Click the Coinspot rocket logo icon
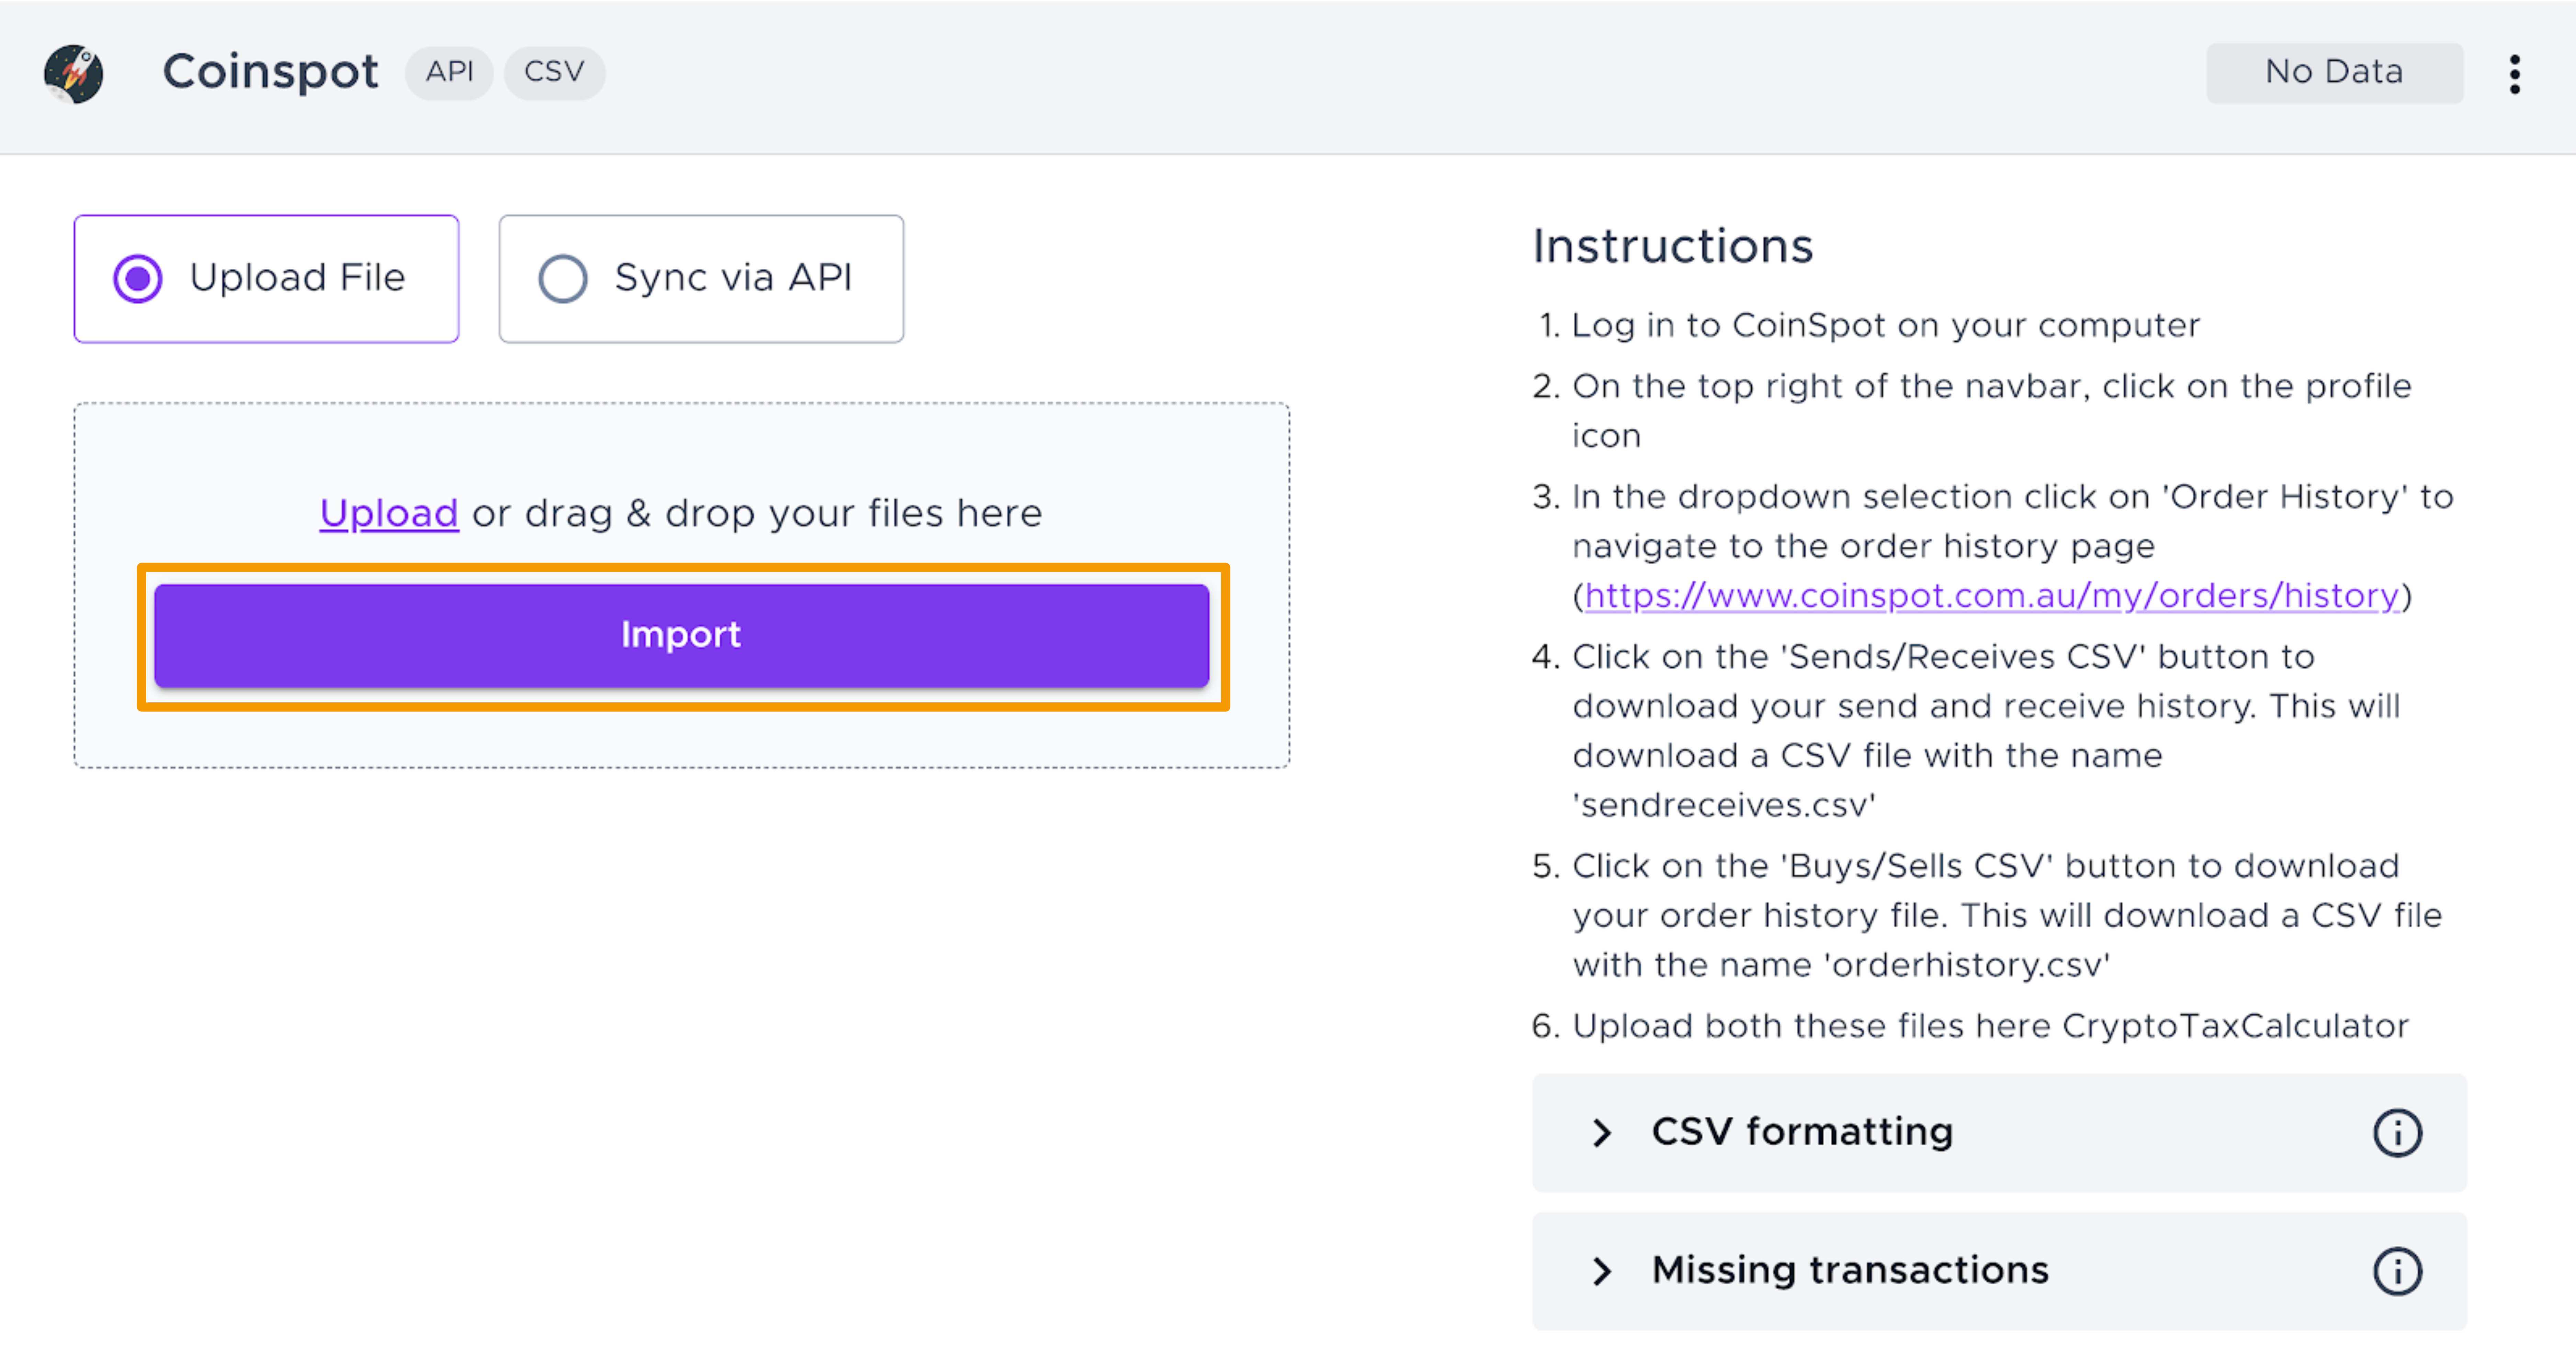This screenshot has height=1357, width=2576. pyautogui.click(x=73, y=73)
